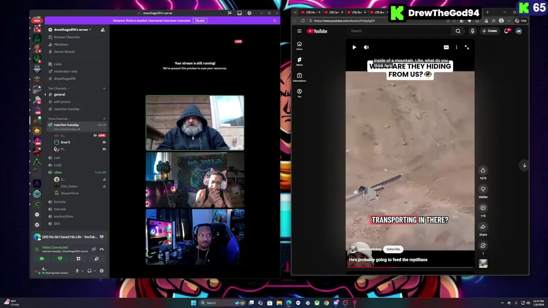Open Shorts in YouTube sidebar
The image size is (548, 308).
[x=299, y=62]
